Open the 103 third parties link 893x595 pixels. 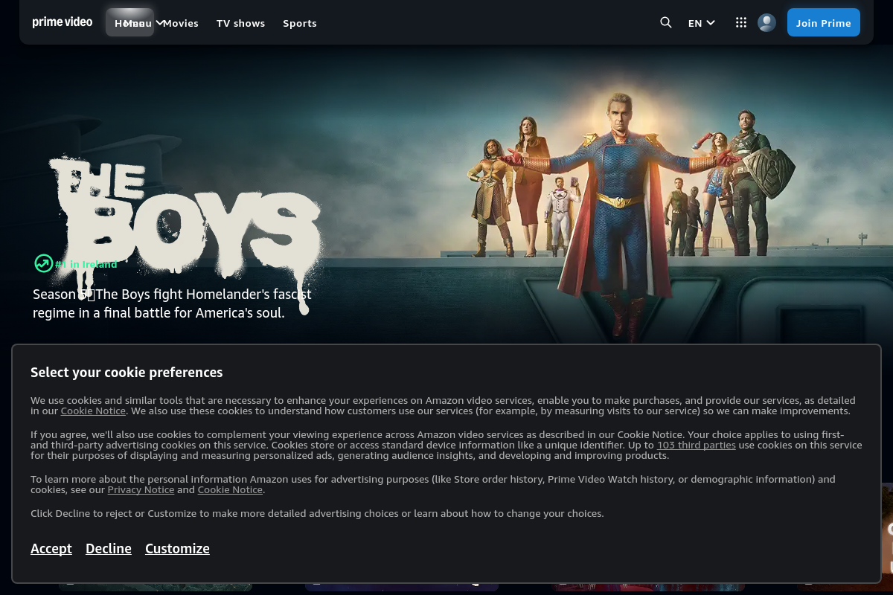coord(697,445)
